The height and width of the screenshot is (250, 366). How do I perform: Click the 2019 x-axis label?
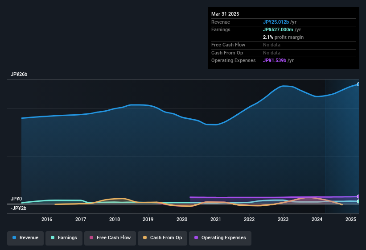tap(148, 219)
